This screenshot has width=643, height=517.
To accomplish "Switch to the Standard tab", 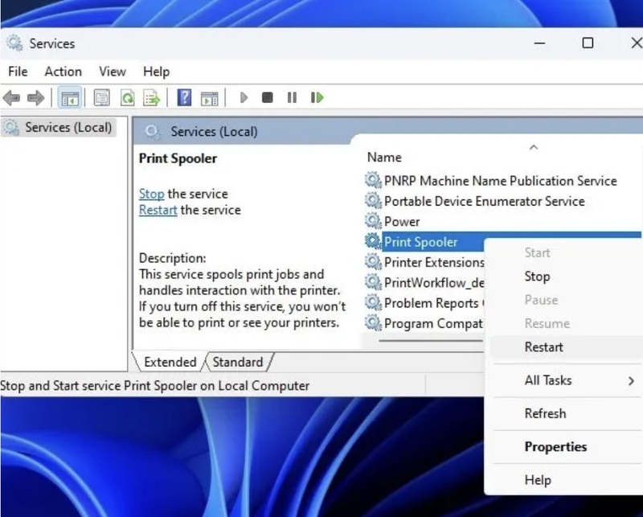I will tap(238, 362).
